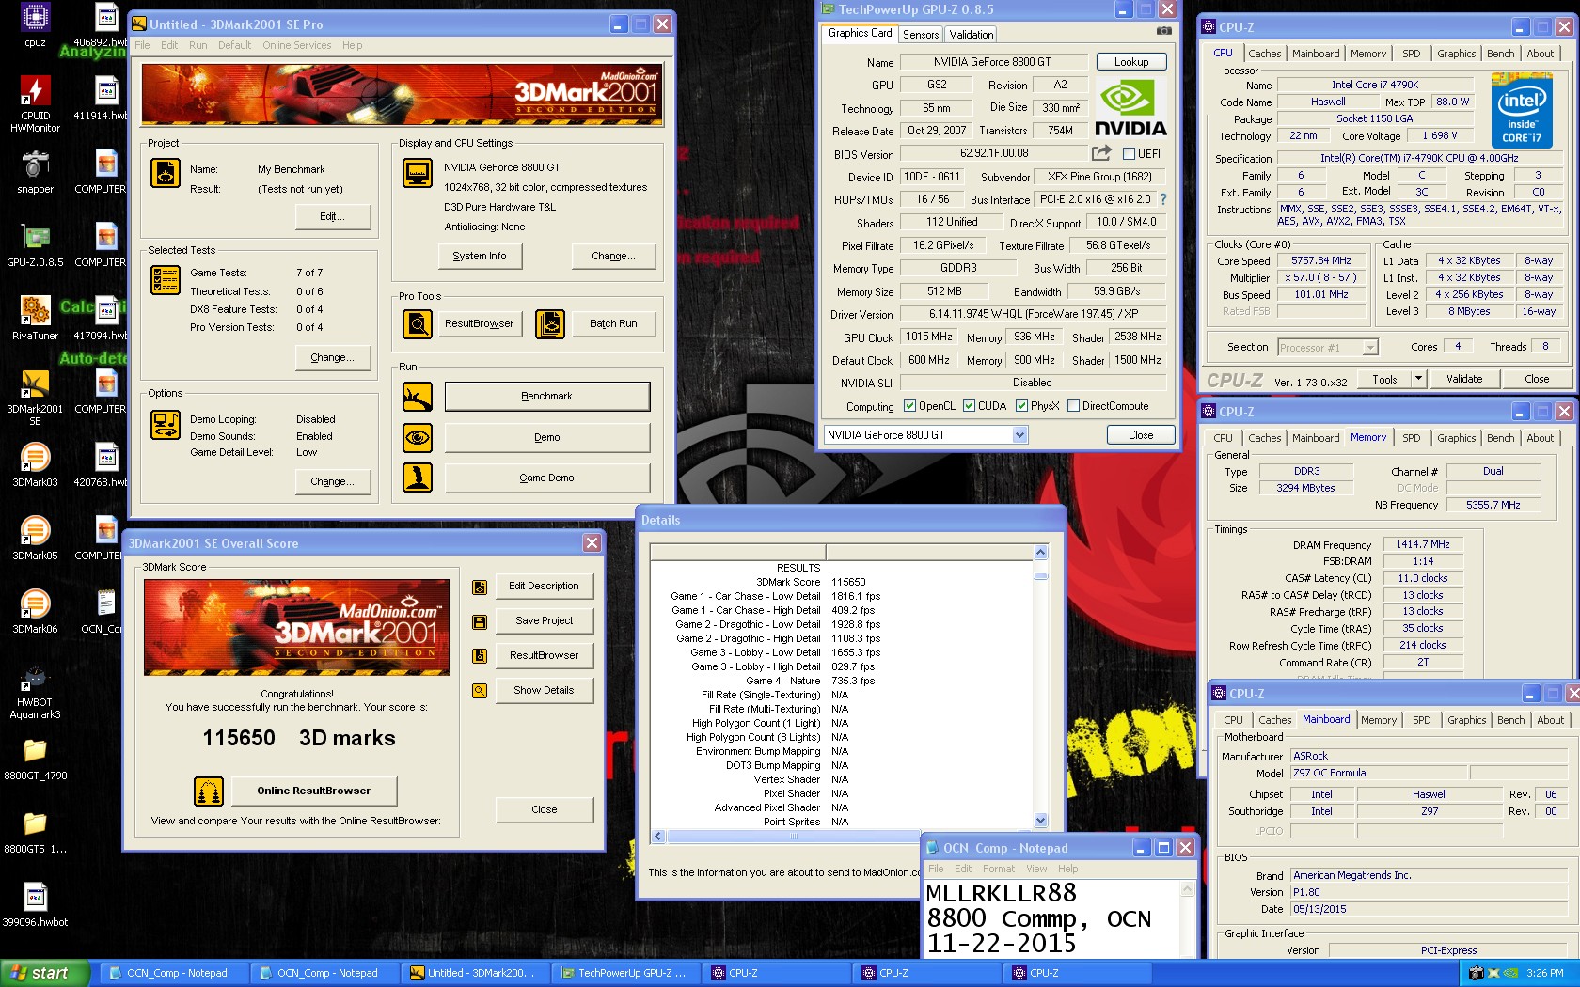
Task: Click the Batch Run icon in Pro Tools
Action: (550, 323)
